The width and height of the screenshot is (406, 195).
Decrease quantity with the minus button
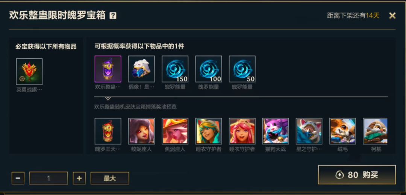18,178
